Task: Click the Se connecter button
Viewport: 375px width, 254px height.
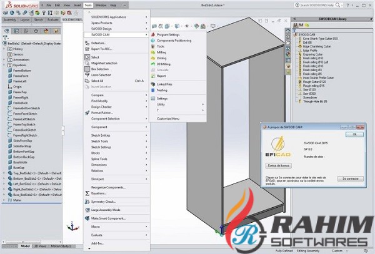Action: (x=351, y=178)
